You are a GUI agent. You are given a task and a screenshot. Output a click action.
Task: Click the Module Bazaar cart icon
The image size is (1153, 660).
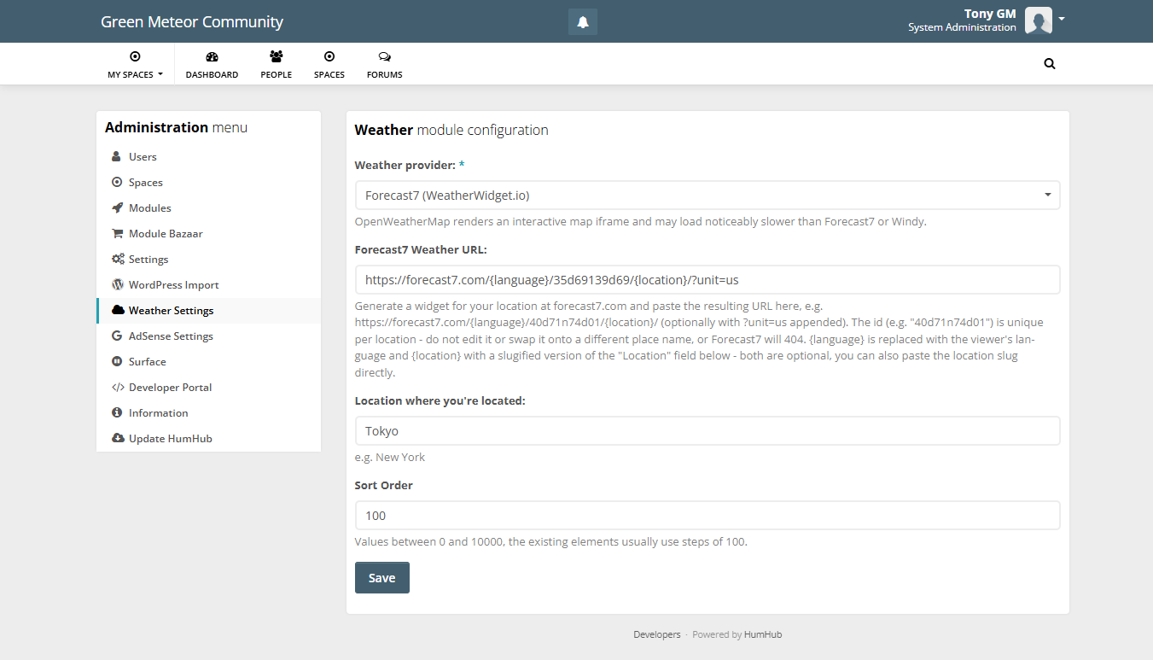pyautogui.click(x=117, y=233)
